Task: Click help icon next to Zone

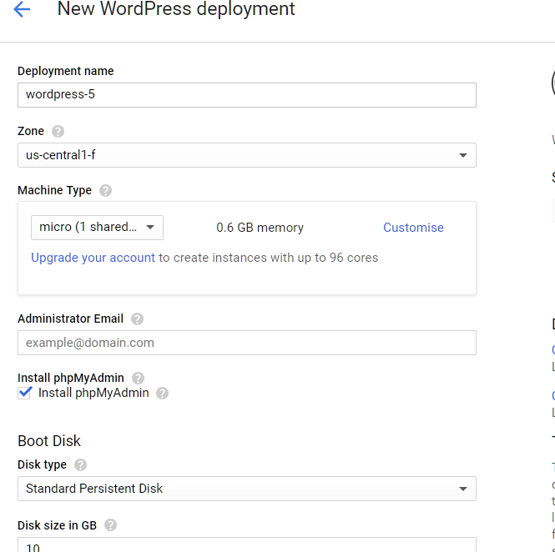Action: [x=58, y=132]
